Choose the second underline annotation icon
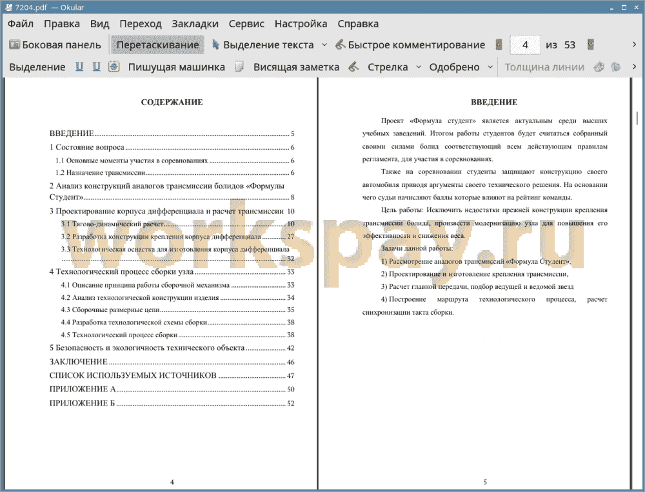 point(96,66)
